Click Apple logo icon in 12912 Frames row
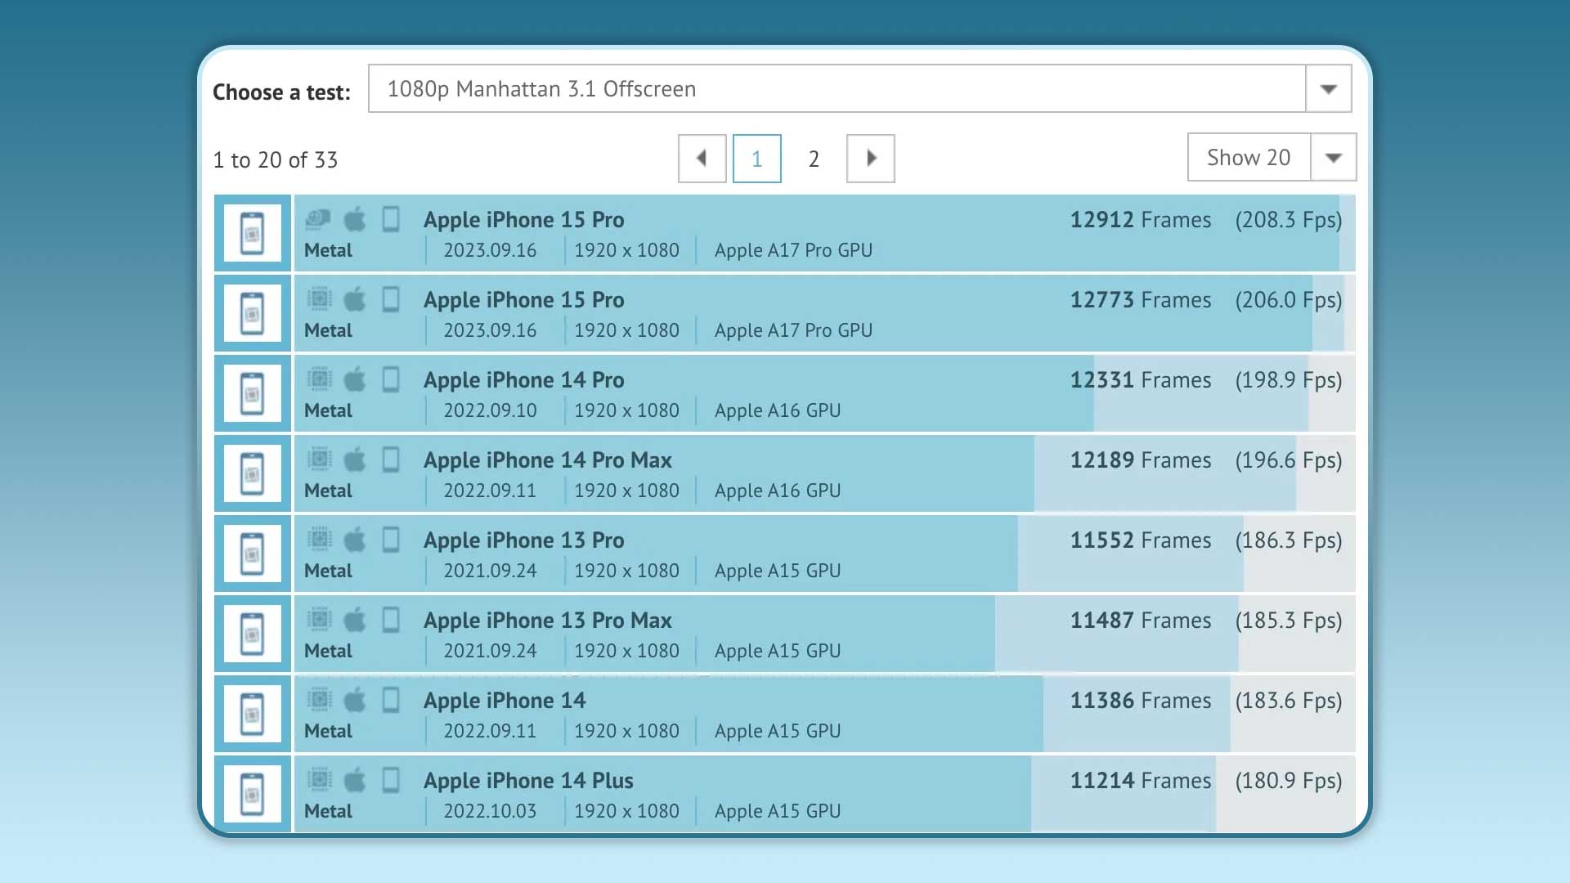The image size is (1570, 883). 354,218
